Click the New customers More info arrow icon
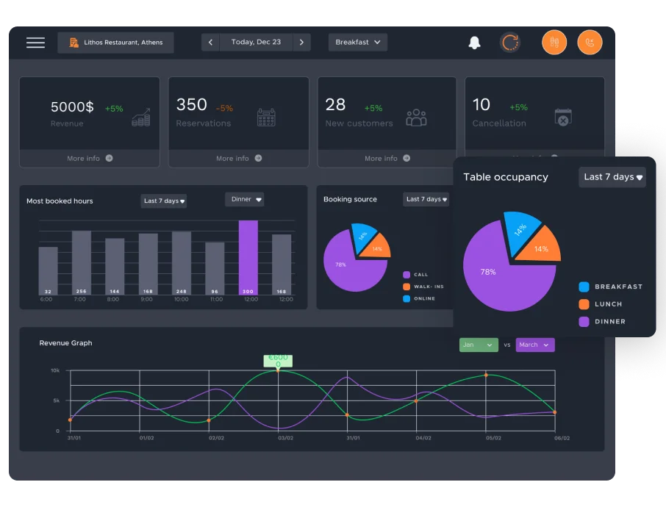This screenshot has width=666, height=507. (x=407, y=158)
